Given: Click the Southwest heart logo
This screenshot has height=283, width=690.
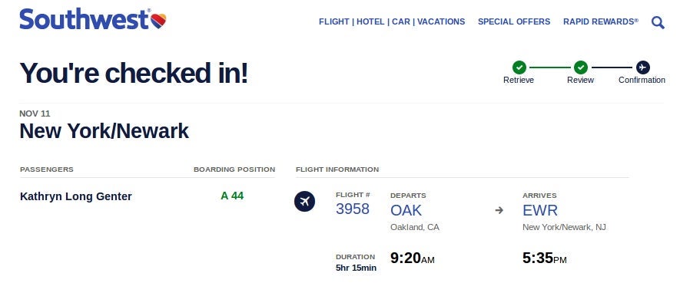Looking at the screenshot, I should (158, 21).
